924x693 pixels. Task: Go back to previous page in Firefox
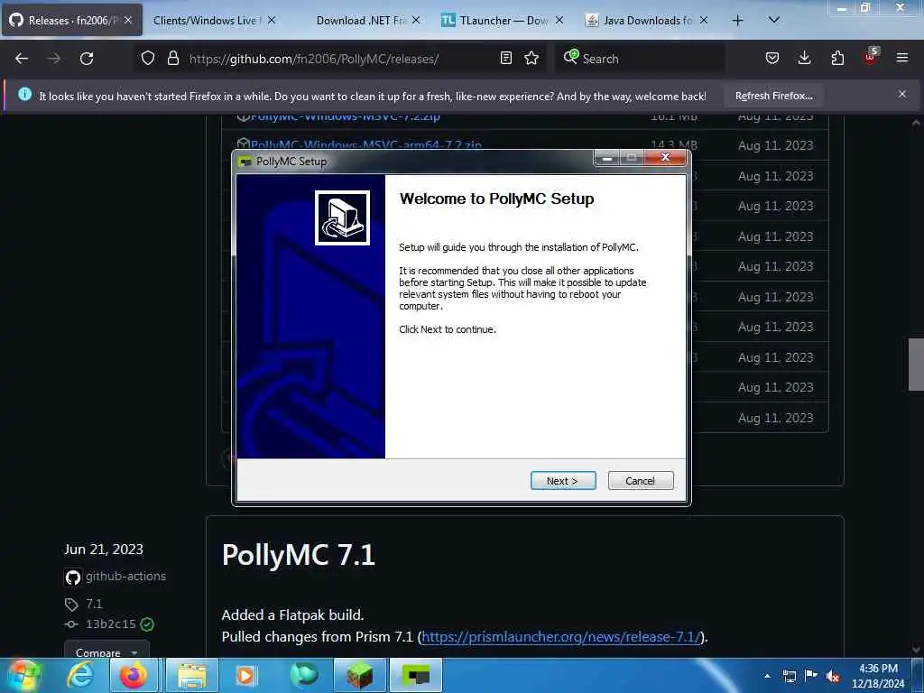pyautogui.click(x=22, y=59)
